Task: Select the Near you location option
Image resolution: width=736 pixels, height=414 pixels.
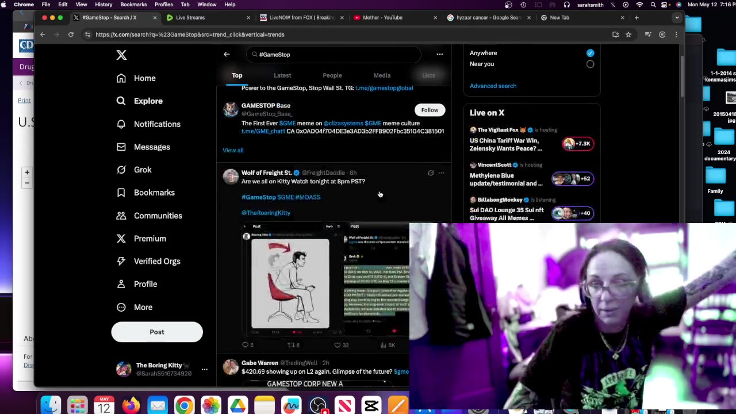Action: tap(590, 64)
